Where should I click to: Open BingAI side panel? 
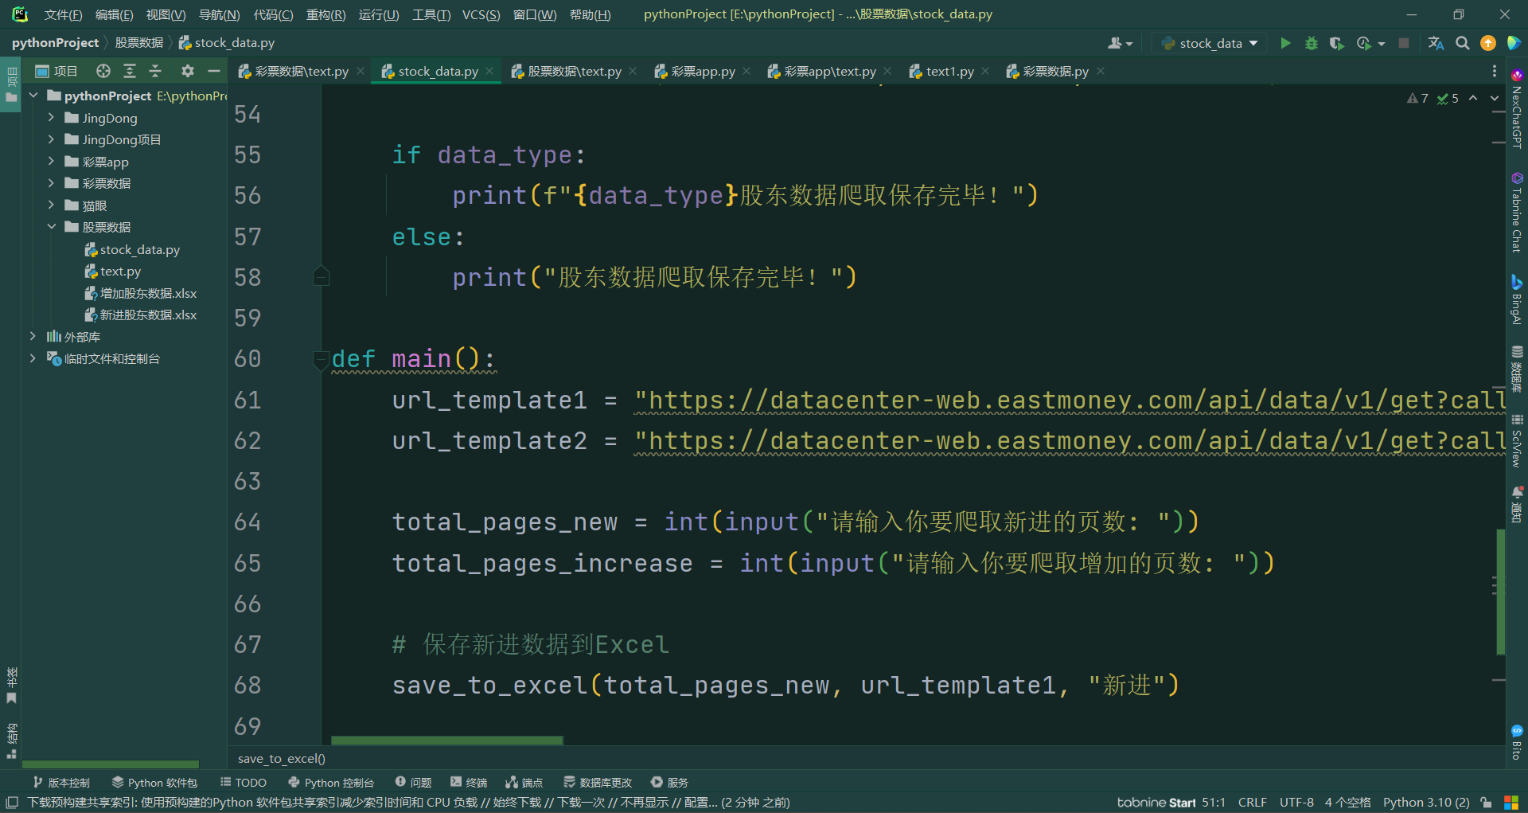(x=1517, y=300)
